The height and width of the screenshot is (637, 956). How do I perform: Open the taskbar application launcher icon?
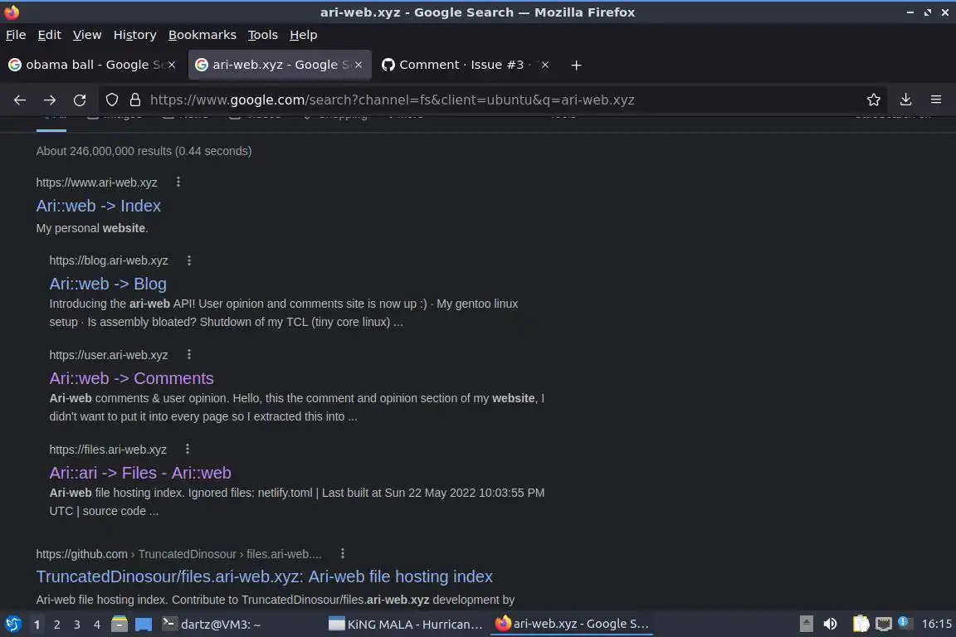tap(12, 624)
